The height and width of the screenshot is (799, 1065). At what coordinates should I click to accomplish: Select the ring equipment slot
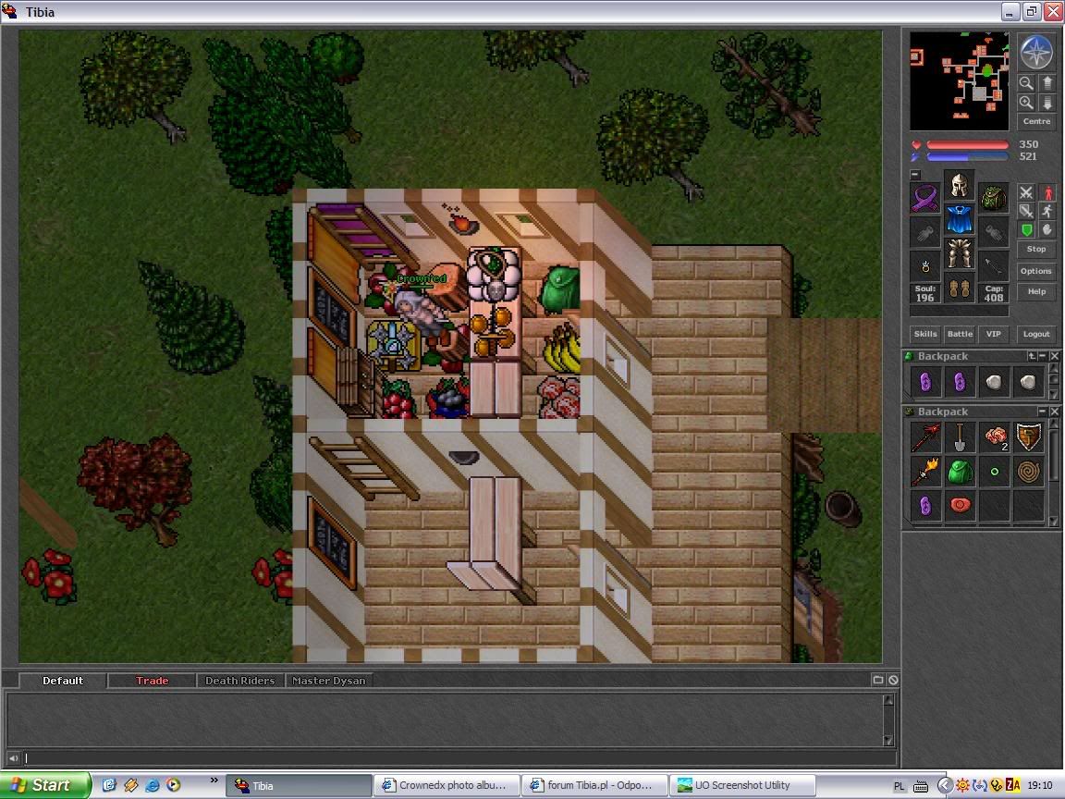pyautogui.click(x=925, y=267)
